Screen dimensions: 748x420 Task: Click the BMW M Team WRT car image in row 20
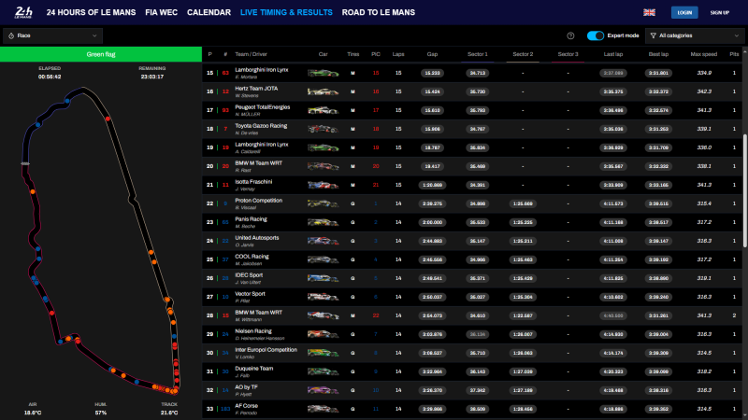pyautogui.click(x=323, y=166)
